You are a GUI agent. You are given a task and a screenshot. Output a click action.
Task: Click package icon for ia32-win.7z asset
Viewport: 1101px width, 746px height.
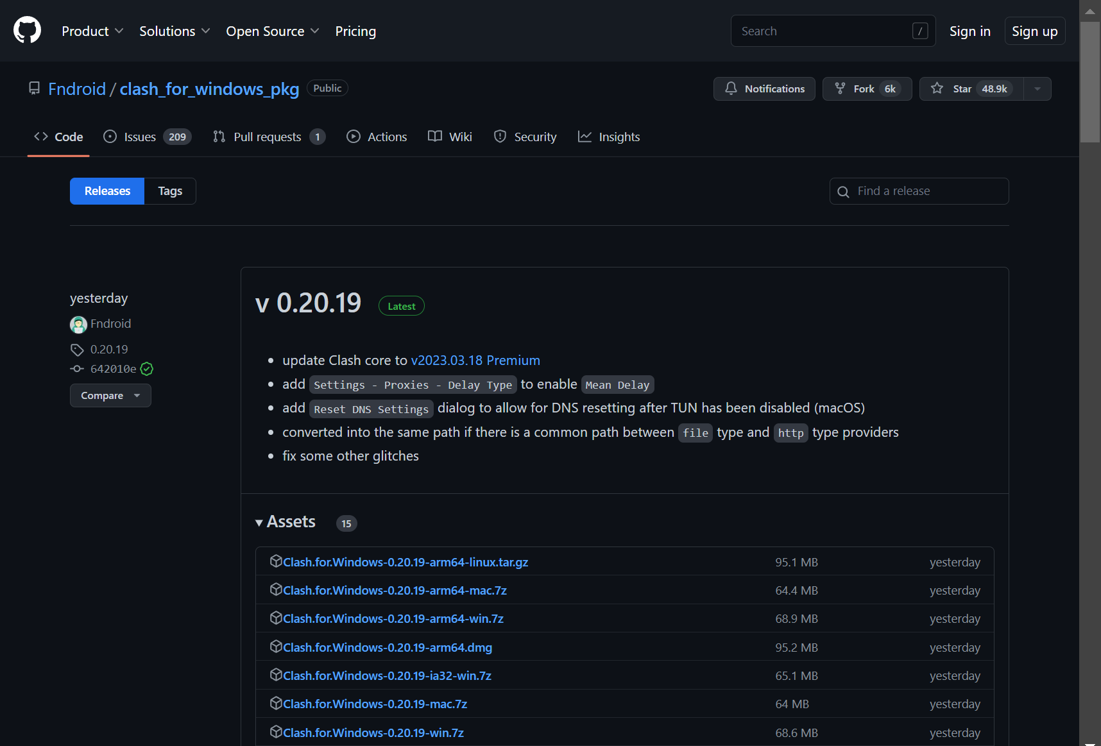tap(276, 675)
